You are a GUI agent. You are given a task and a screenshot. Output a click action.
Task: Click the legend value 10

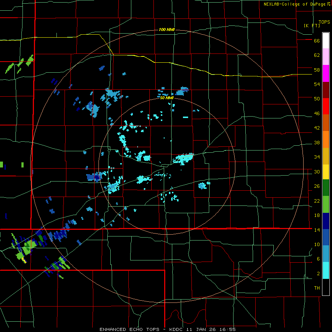coord(317,244)
